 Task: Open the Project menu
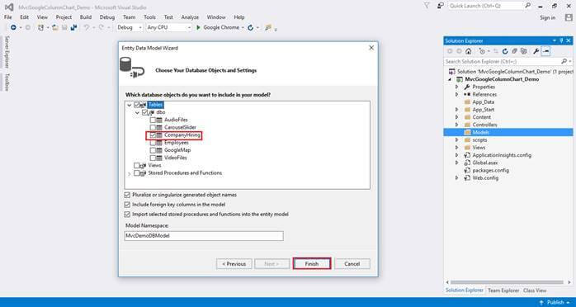[64, 17]
